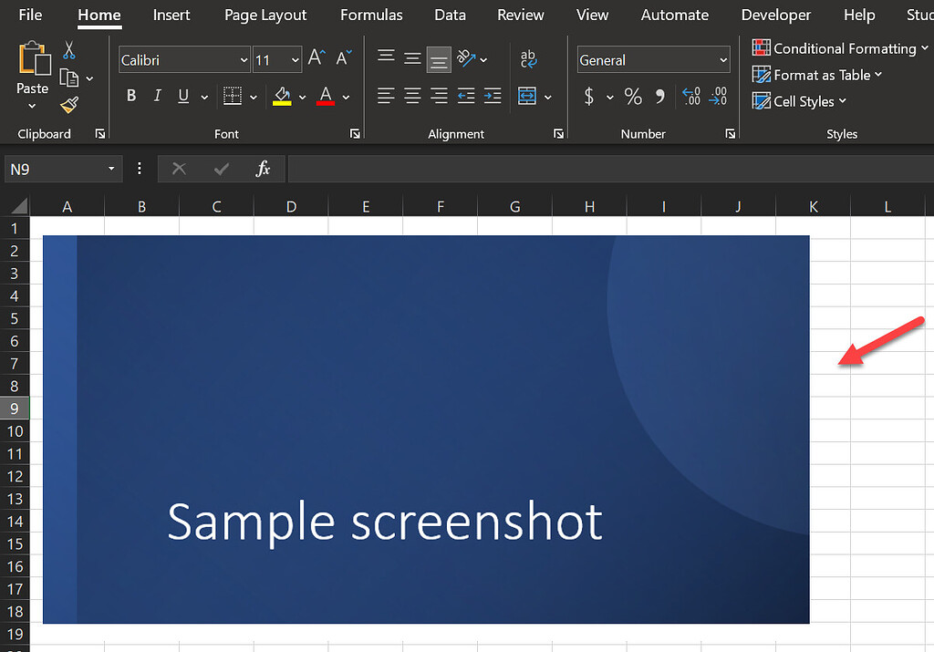Switch to the Formulas tab
Screen dimensions: 934x652
coord(372,15)
